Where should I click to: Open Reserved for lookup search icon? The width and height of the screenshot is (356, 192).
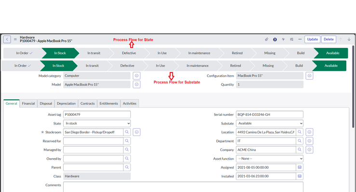[127, 141]
